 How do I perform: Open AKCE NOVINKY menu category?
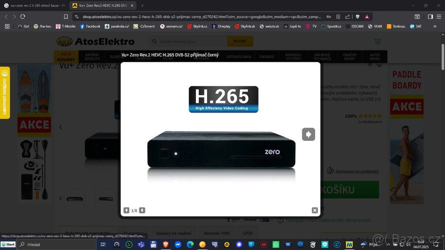coord(66,57)
